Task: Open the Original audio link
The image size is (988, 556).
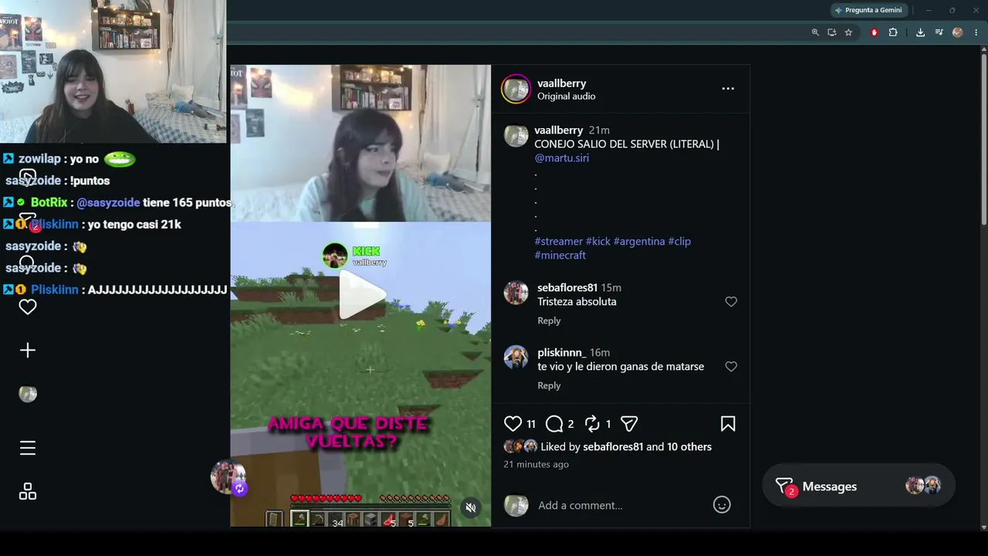Action: pyautogui.click(x=567, y=97)
